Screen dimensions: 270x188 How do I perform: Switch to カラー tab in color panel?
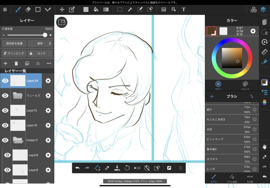coord(218,85)
